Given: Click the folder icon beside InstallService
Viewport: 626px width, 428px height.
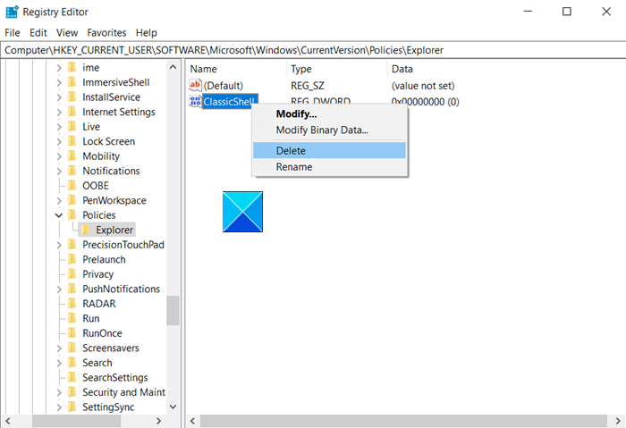Looking at the screenshot, I should [72, 97].
